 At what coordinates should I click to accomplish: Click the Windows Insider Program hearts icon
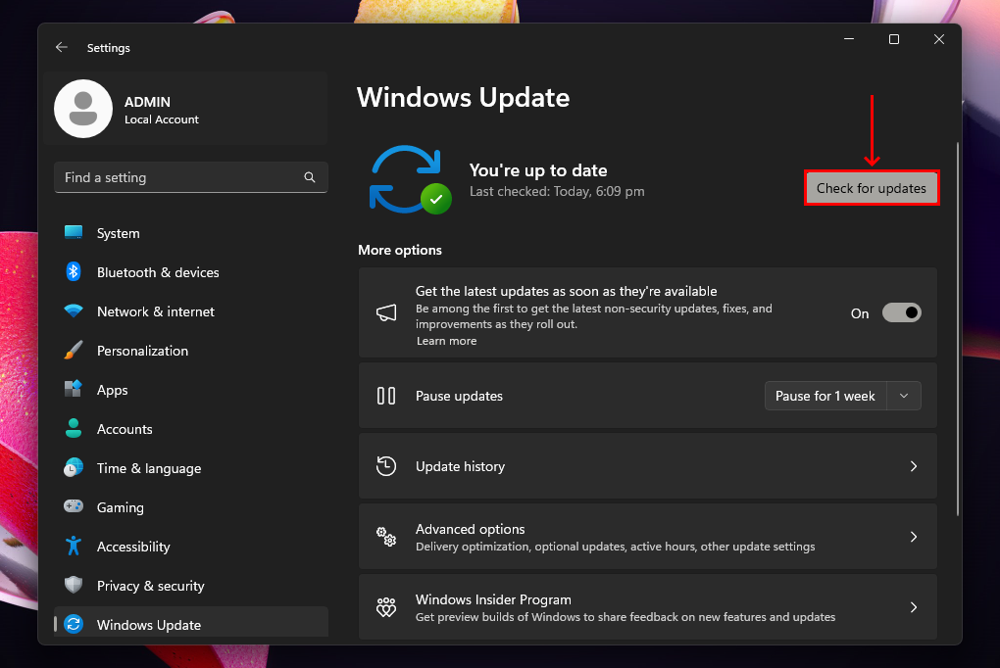(x=386, y=607)
